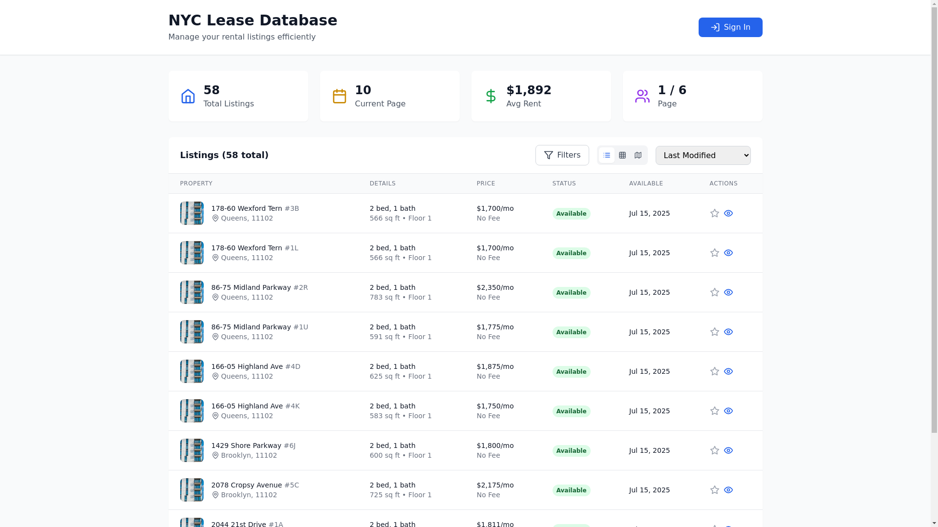
Task: Favorite 2078 Cropsy Avenue #5C
Action: [x=715, y=490]
